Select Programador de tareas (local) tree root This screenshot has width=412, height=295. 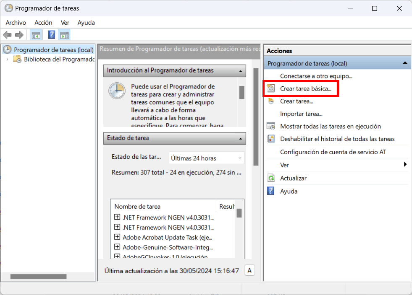point(53,50)
